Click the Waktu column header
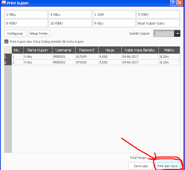 point(169,50)
